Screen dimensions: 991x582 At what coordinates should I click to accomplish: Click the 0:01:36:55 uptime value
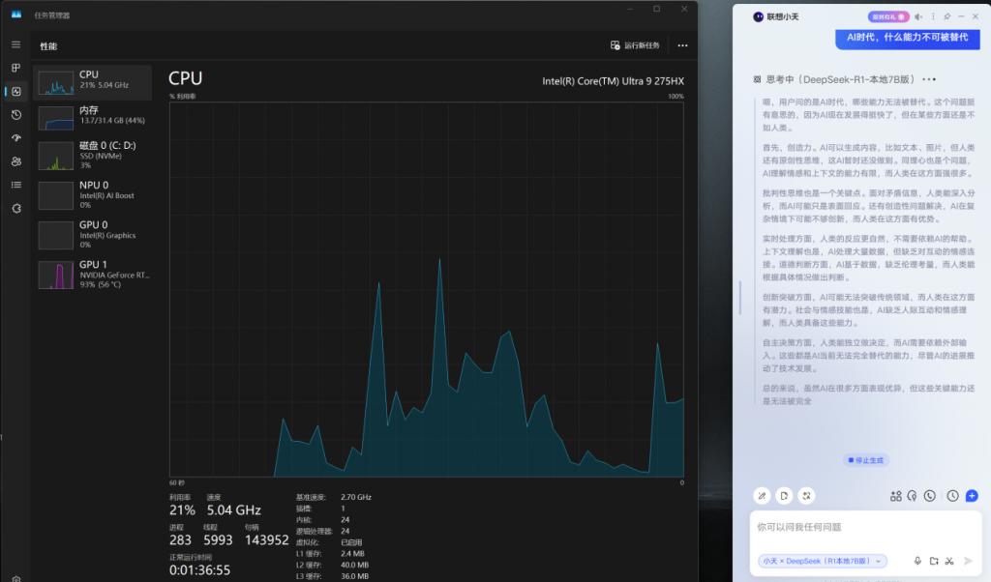(x=199, y=570)
